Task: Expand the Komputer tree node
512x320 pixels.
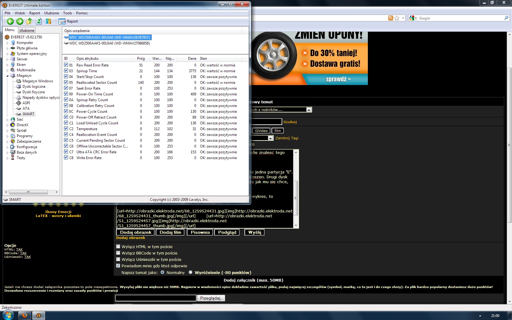Action: pyautogui.click(x=8, y=43)
